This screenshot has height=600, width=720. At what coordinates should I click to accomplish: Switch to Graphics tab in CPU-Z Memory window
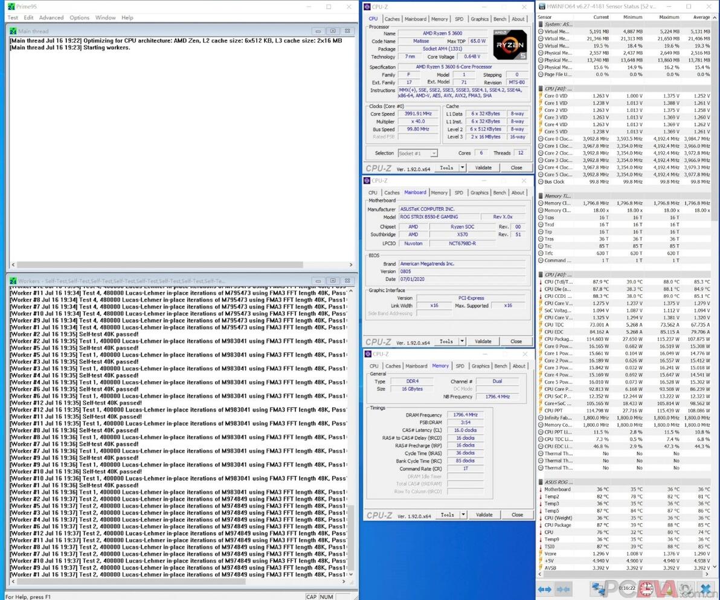point(480,366)
